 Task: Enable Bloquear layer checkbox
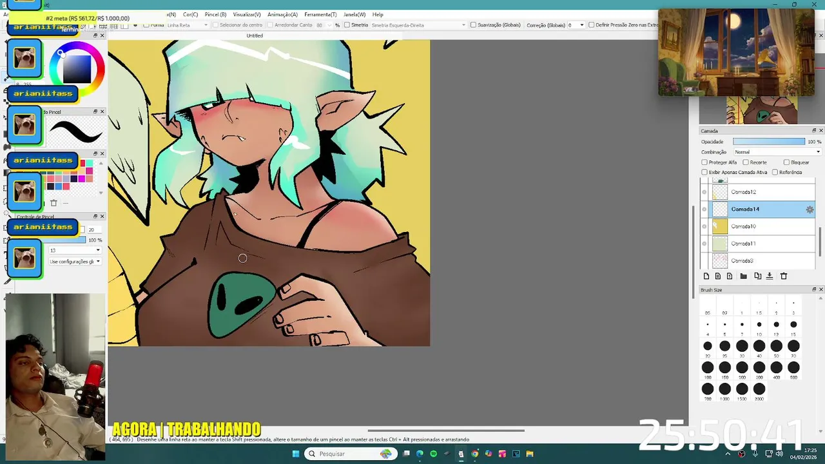coord(786,162)
